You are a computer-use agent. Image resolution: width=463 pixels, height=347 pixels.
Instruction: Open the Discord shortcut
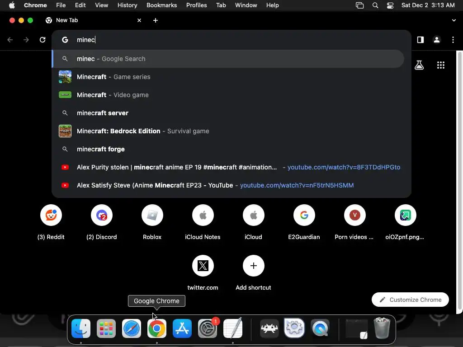point(102,222)
